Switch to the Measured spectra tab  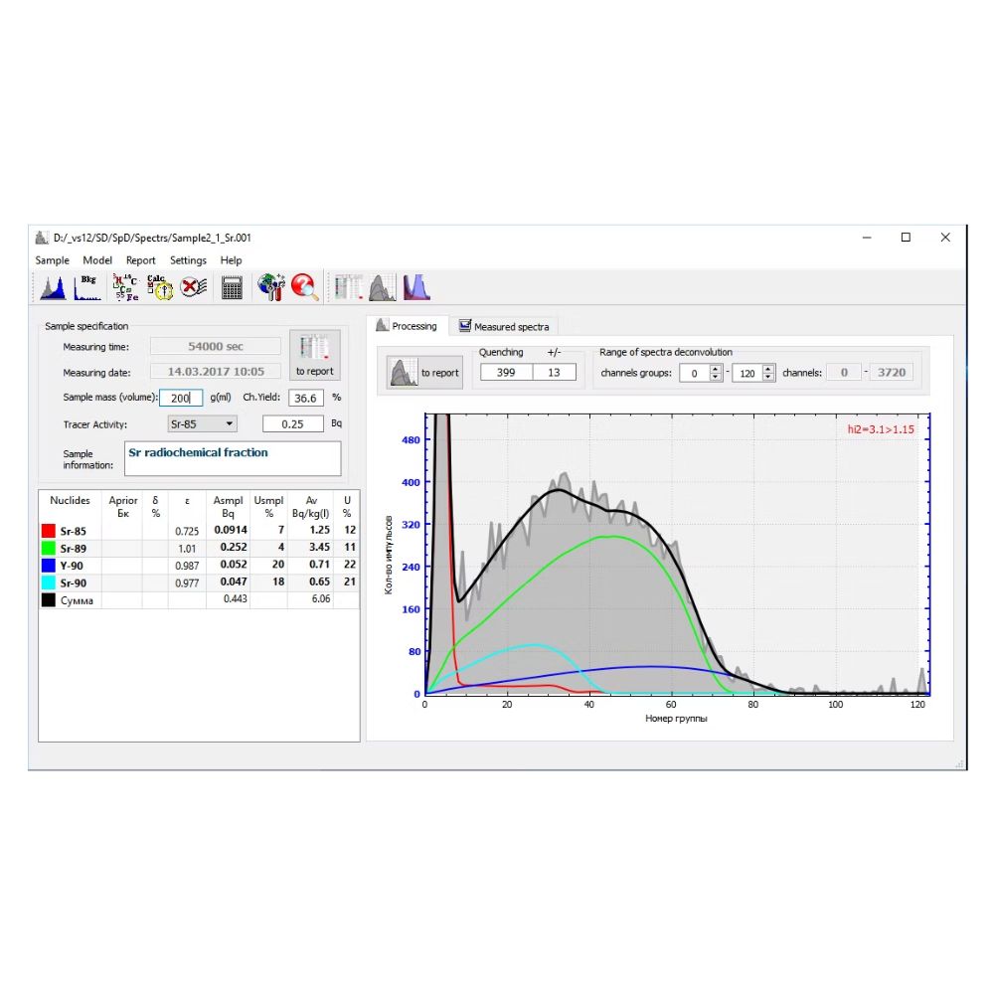click(504, 326)
